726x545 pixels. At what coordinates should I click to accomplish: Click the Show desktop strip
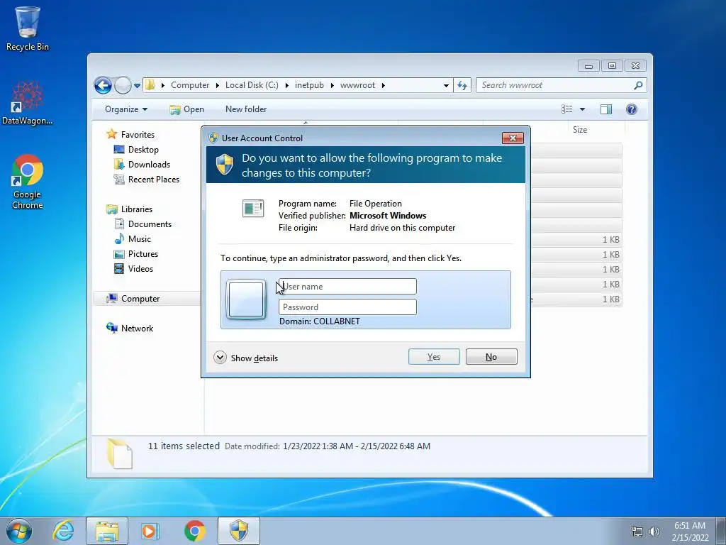(721, 531)
